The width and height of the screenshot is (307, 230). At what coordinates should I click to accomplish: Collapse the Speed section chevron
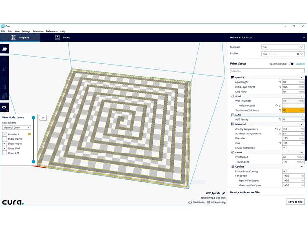(302, 153)
